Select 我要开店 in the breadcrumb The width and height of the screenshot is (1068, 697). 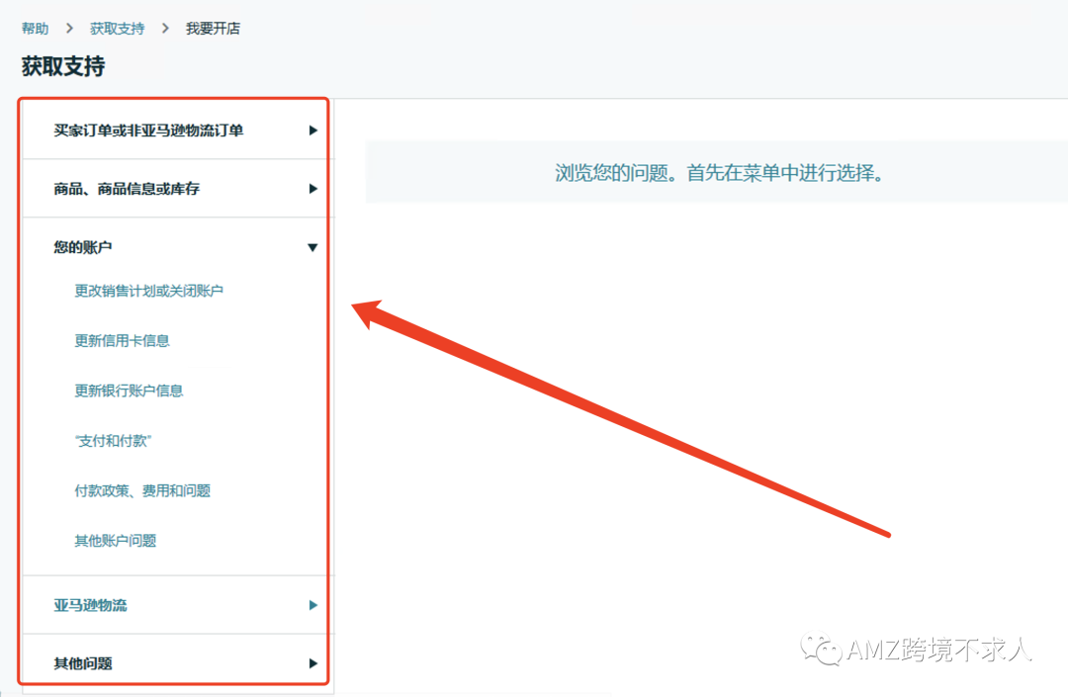coord(213,29)
